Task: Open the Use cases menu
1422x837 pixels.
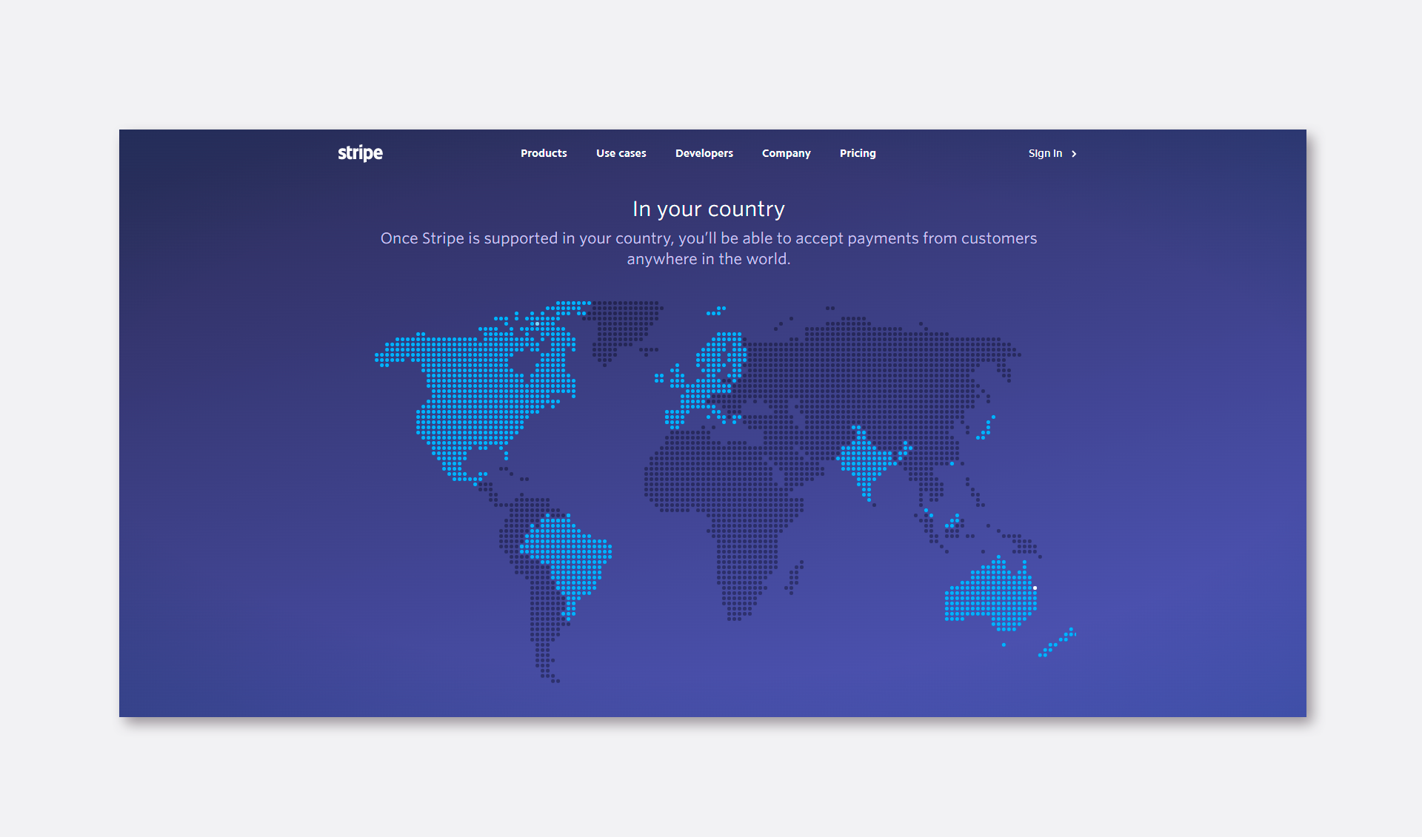Action: [621, 153]
